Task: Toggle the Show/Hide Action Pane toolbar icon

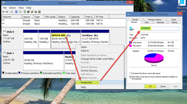Action: click(20, 12)
